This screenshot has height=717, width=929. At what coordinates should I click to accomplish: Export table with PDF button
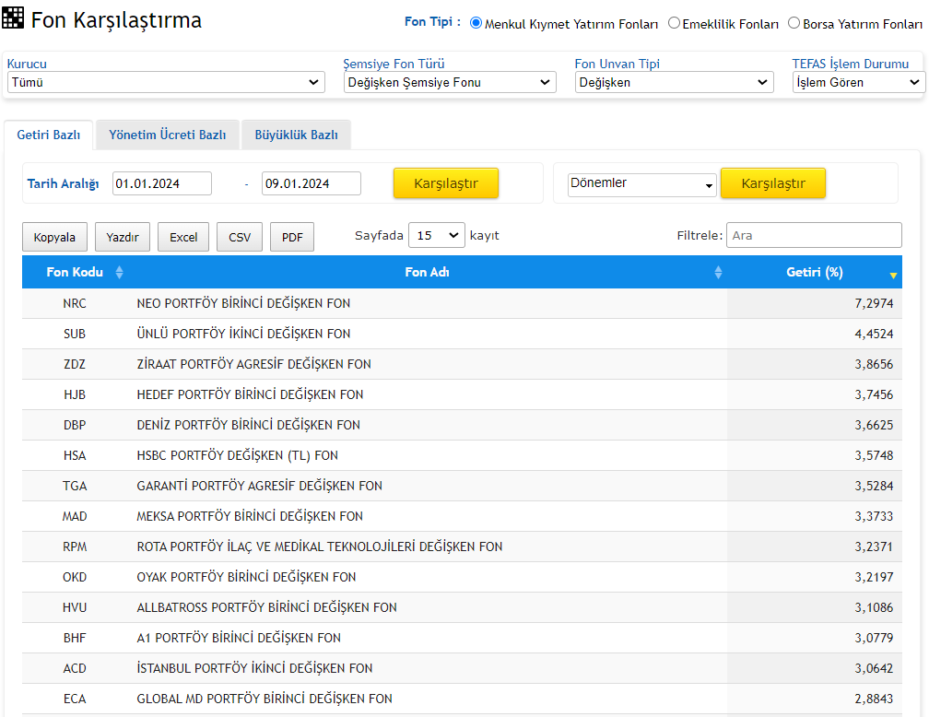coord(292,237)
